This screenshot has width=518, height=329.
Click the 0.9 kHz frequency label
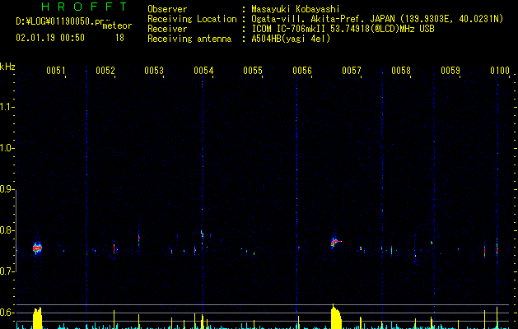point(7,189)
